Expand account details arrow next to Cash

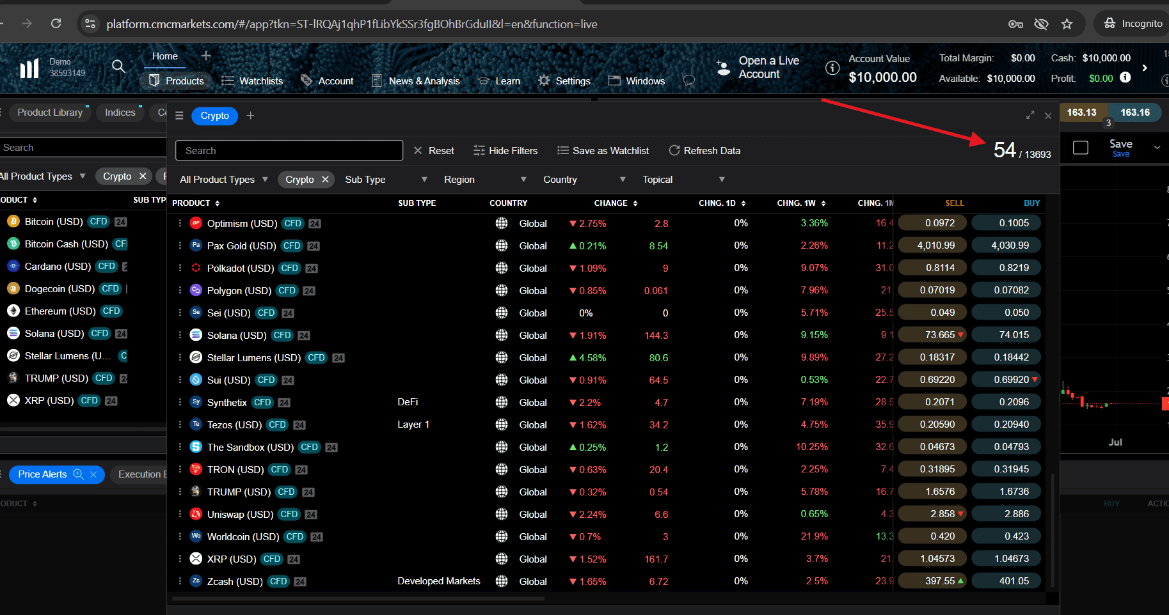coord(1145,68)
